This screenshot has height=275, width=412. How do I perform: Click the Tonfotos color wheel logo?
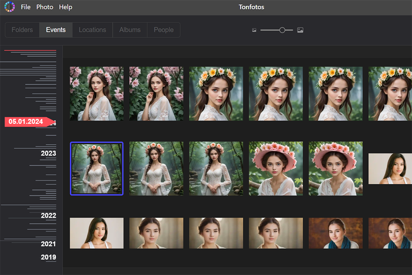click(9, 7)
